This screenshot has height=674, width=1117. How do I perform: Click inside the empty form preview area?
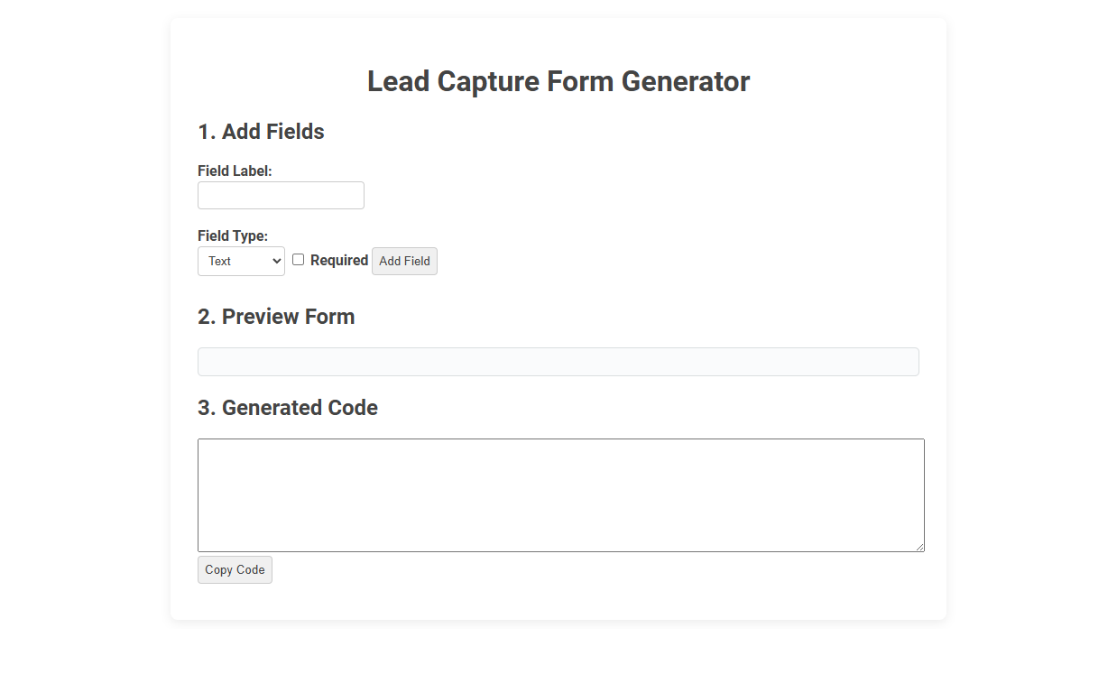point(558,361)
